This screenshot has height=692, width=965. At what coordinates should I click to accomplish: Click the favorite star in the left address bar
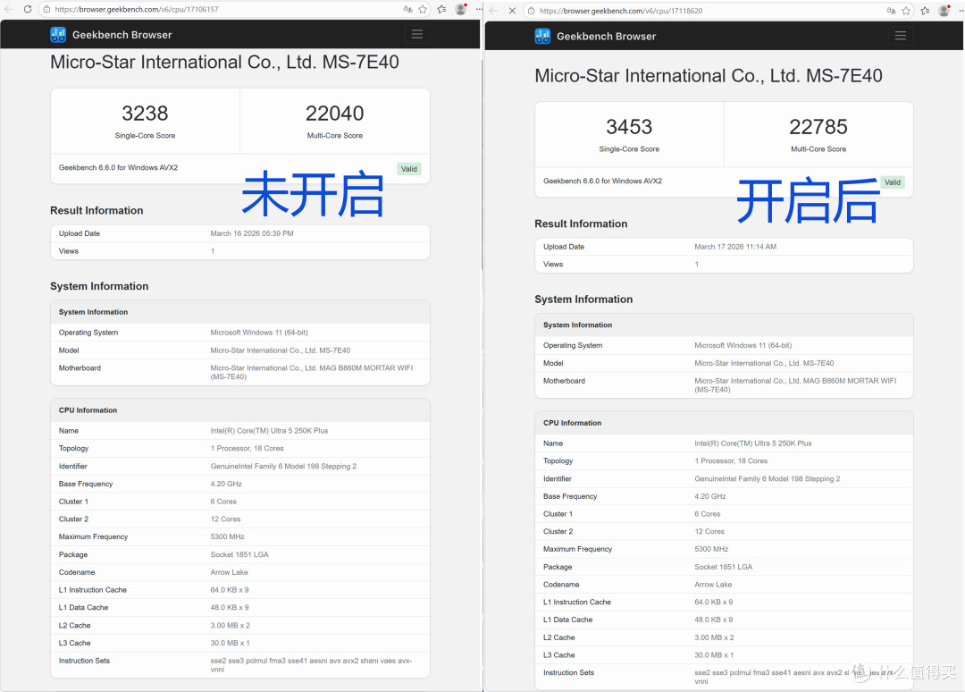(x=423, y=9)
